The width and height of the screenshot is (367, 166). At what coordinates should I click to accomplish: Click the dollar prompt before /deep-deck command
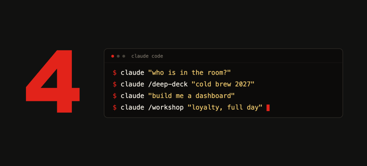point(115,84)
